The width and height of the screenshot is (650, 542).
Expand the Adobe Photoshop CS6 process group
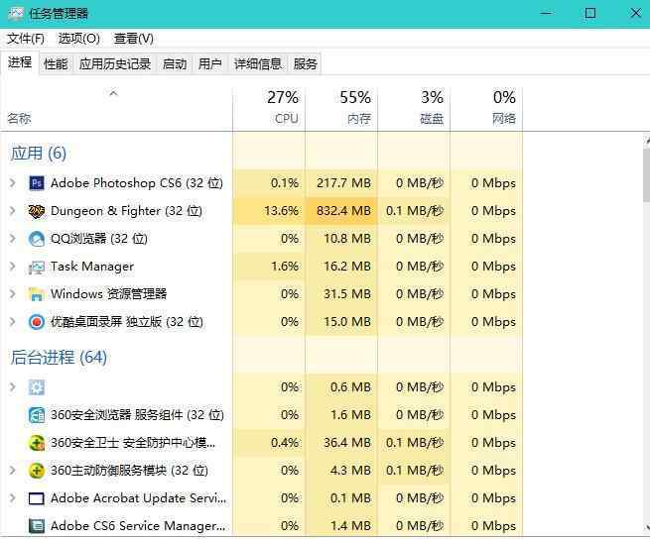pyautogui.click(x=13, y=183)
